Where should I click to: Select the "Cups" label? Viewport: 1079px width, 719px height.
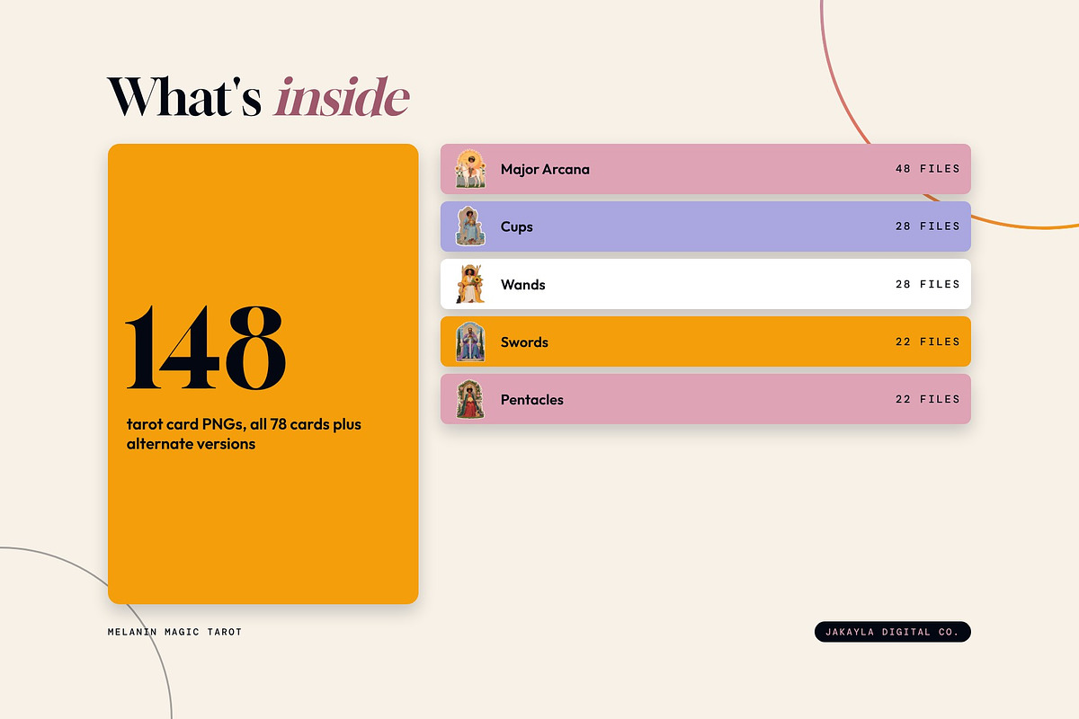click(x=517, y=227)
